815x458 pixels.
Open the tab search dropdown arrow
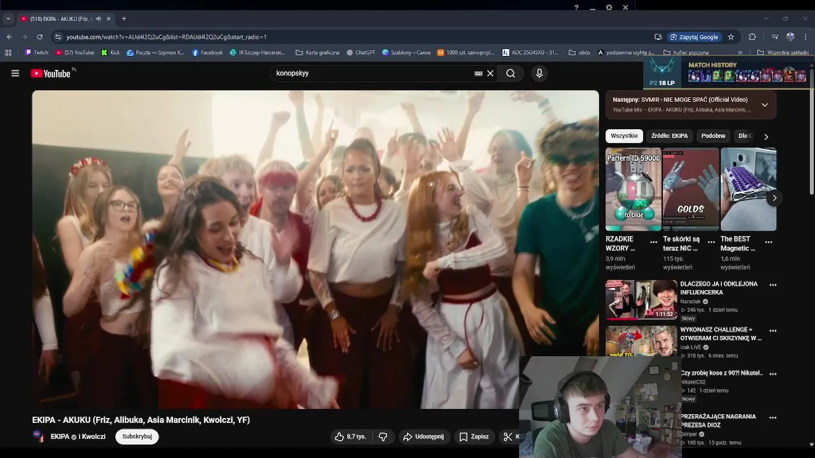(x=8, y=18)
